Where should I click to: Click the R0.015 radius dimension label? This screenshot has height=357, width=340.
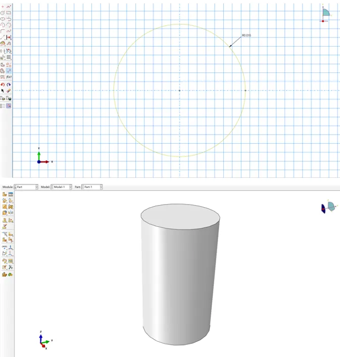click(x=247, y=35)
